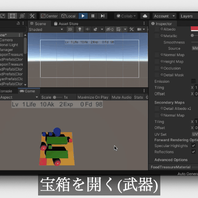Click the Detail Albedo x2 texture slot
The image size is (198, 198).
[x=157, y=108]
